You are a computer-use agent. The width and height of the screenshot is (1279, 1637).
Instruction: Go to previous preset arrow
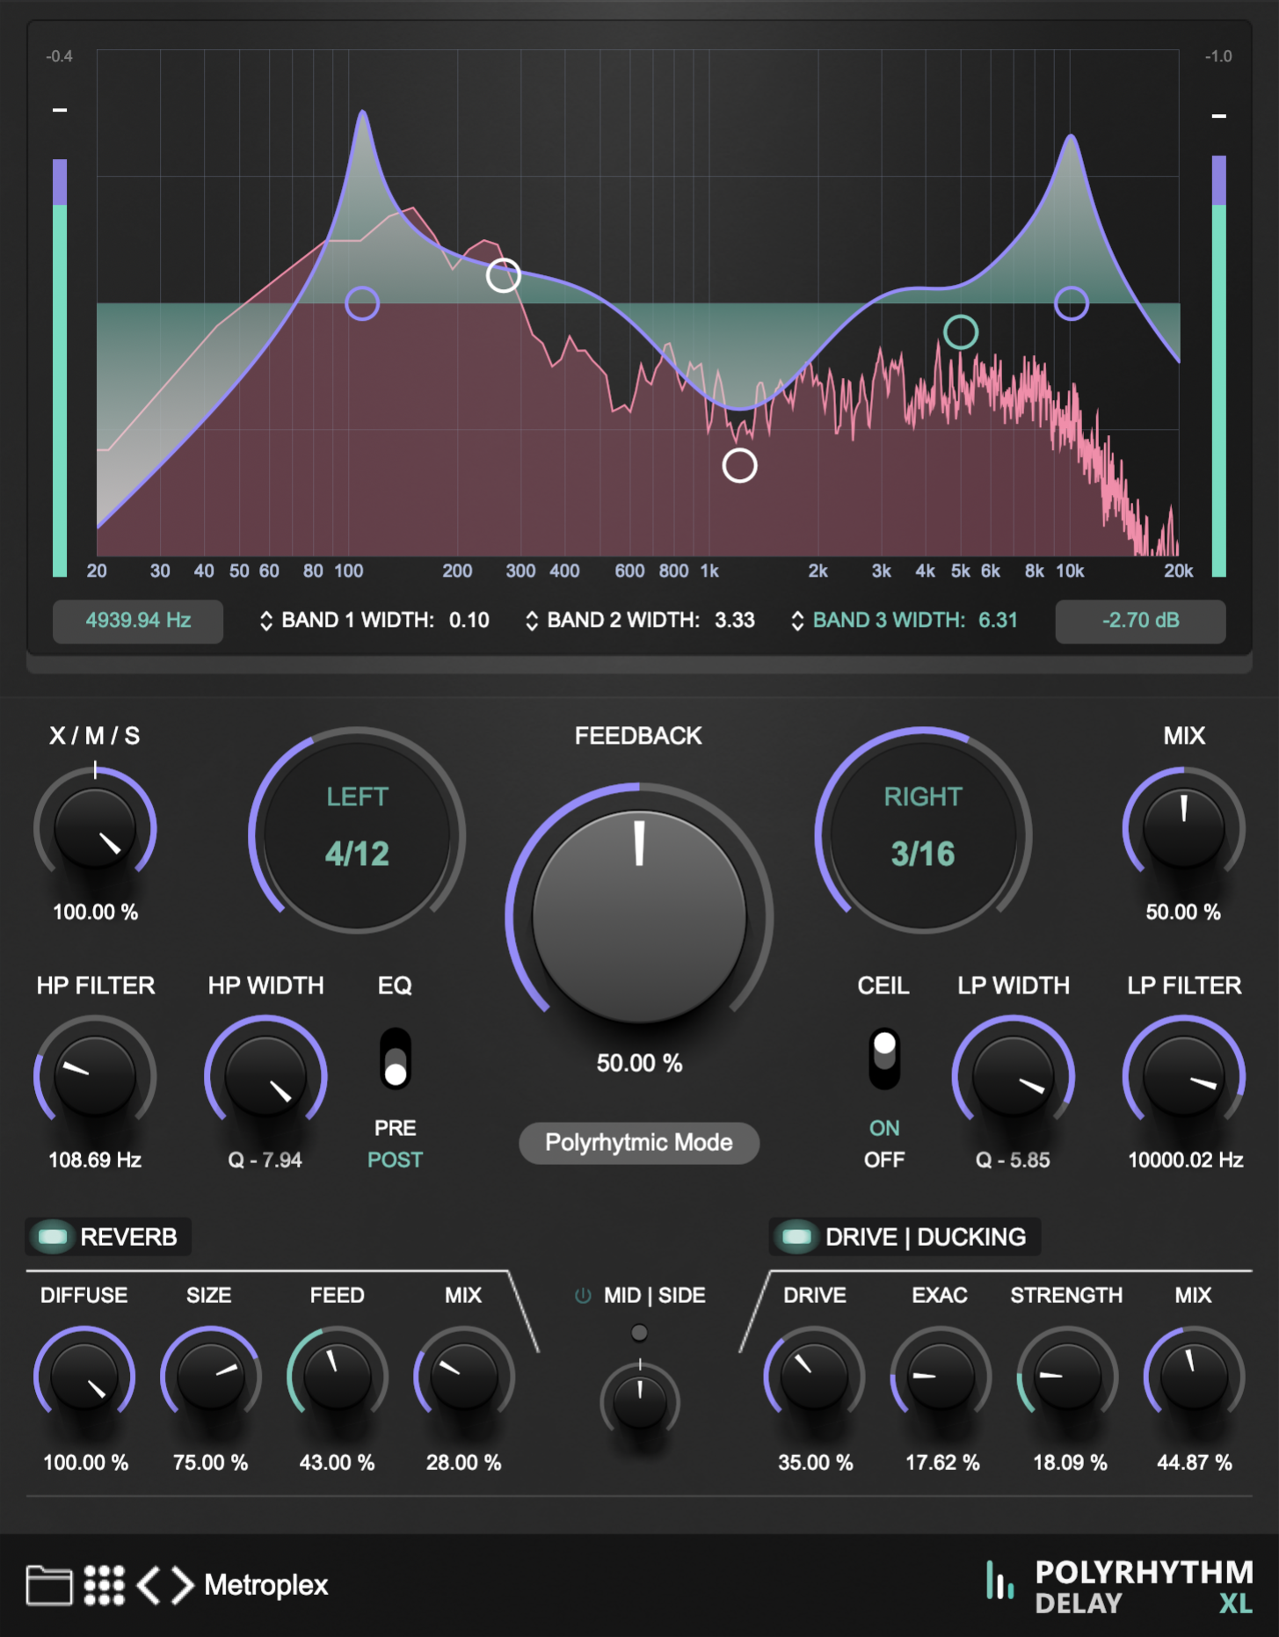(149, 1585)
